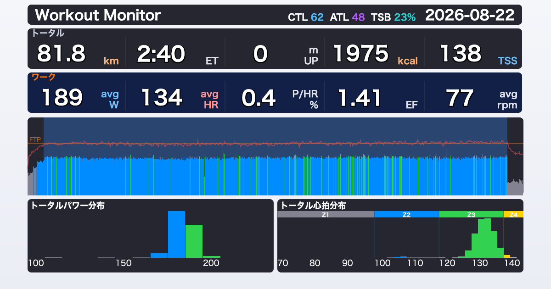551x289 pixels.
Task: Click the 90 heart rate axis label
Action: (x=348, y=263)
